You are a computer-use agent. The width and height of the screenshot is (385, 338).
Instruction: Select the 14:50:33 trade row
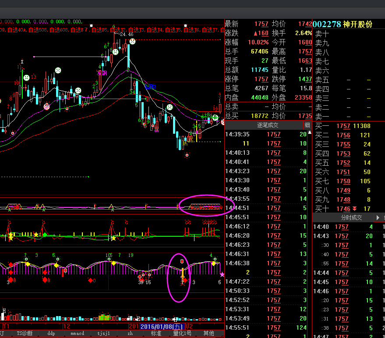click(266, 291)
